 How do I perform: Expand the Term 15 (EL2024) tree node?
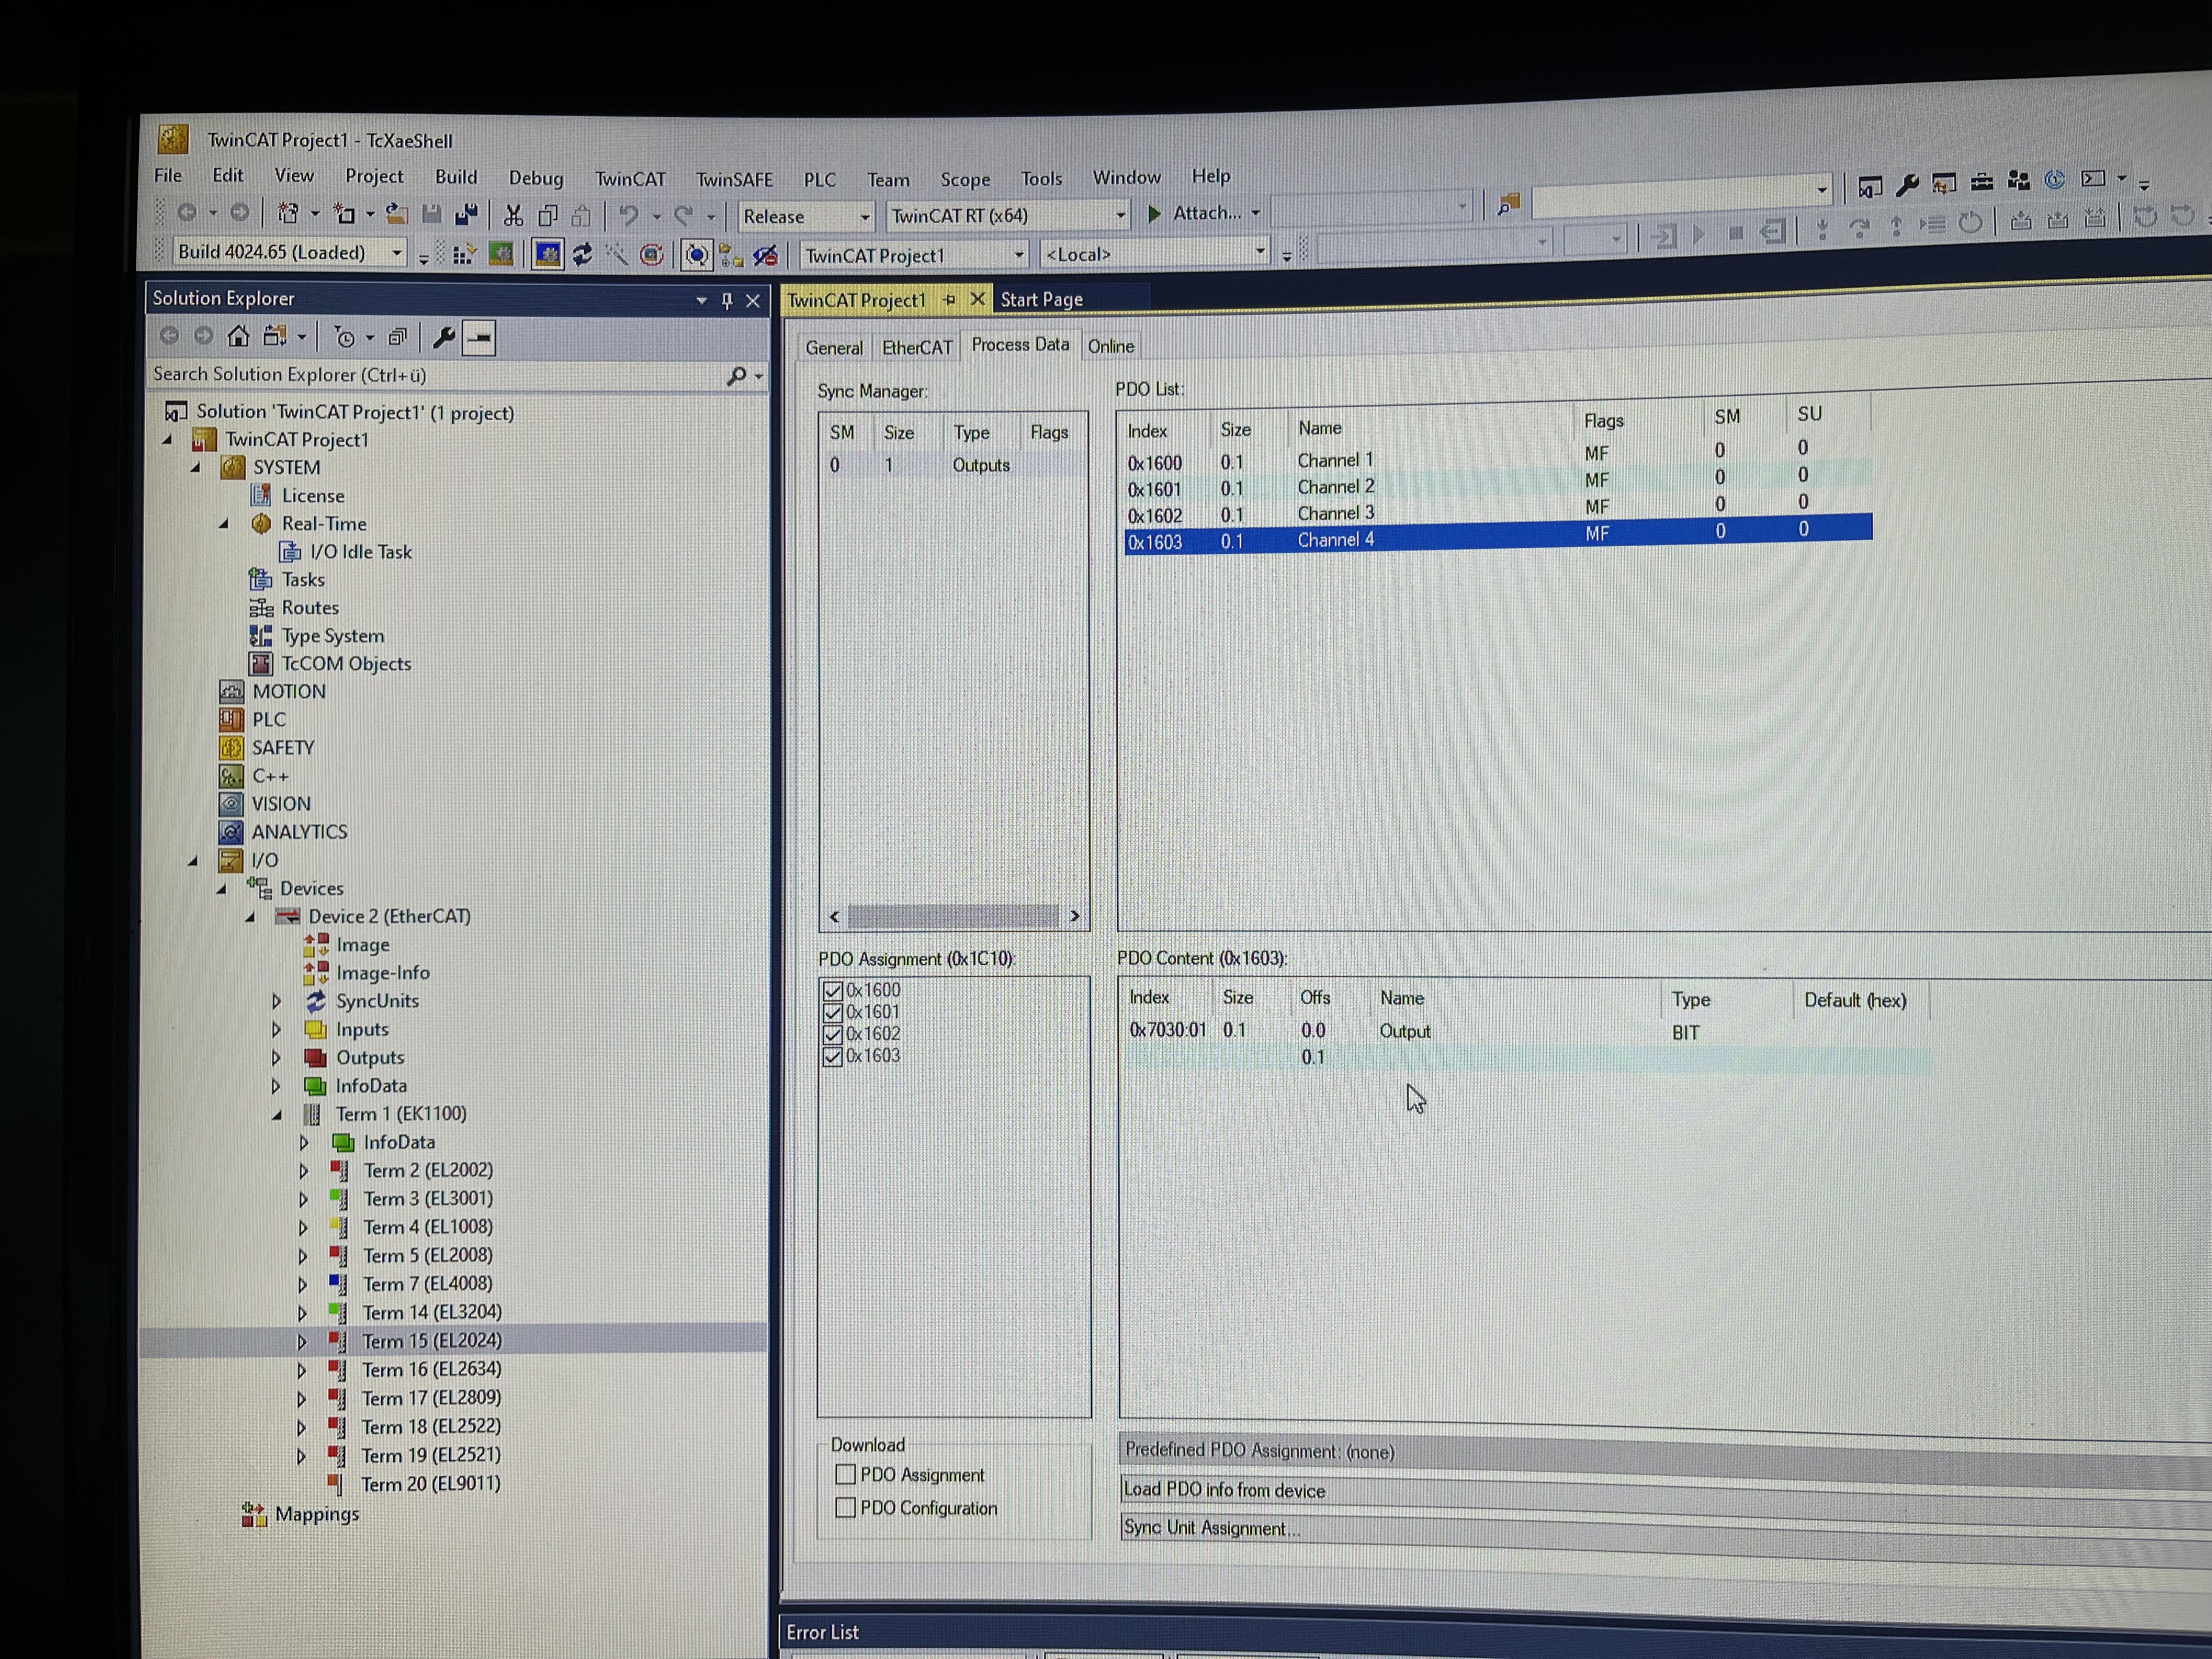tap(302, 1342)
